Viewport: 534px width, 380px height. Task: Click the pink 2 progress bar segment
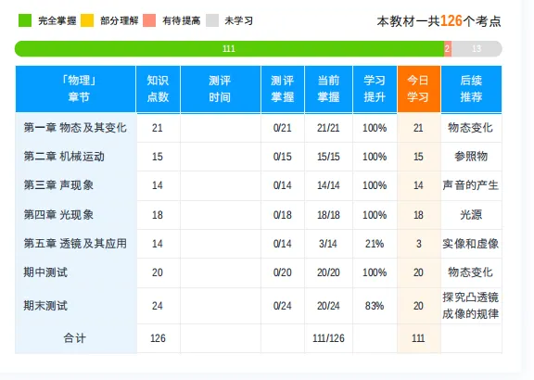tap(448, 49)
